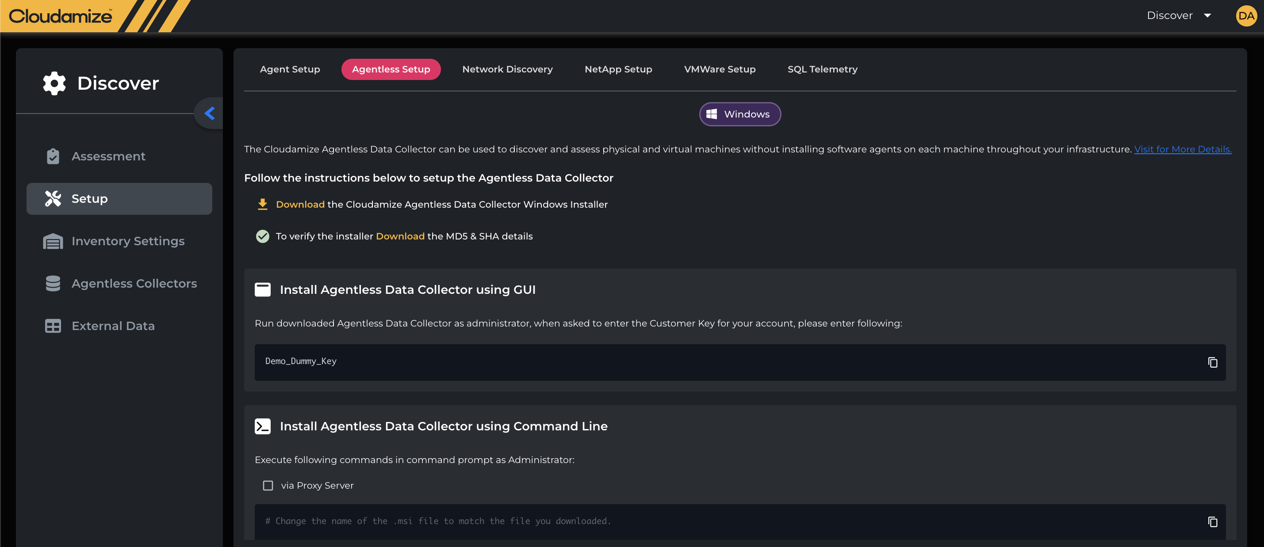Go to the SQL Telemetry tab
Image resolution: width=1264 pixels, height=547 pixels.
click(822, 69)
